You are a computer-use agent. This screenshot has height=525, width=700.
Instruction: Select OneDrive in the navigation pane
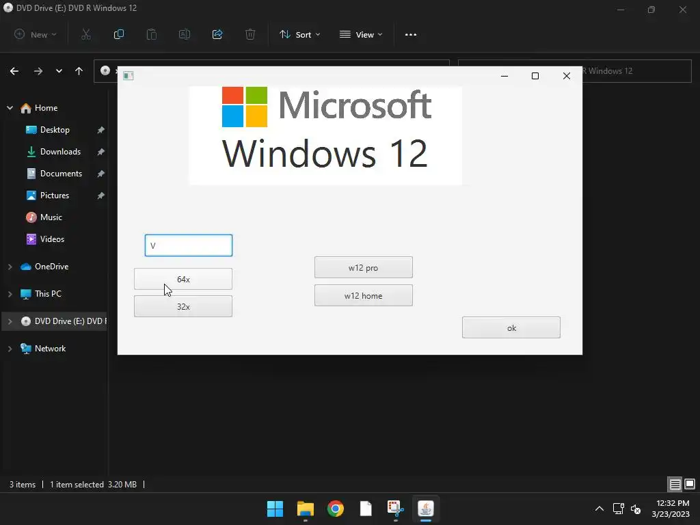[x=51, y=267]
